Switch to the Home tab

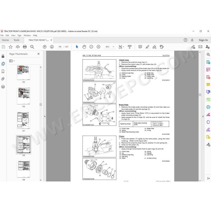5,40
